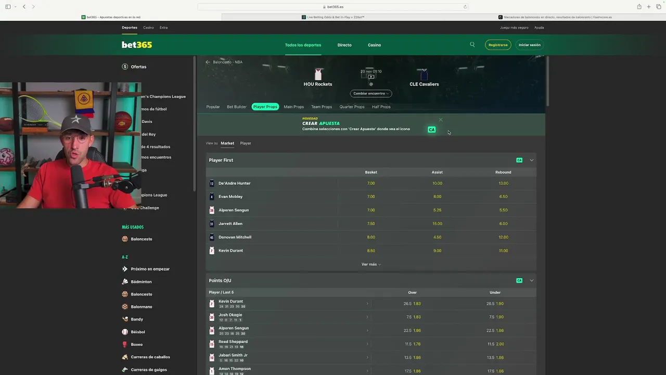
Task: Collapse the Player First section chevron
Action: 531,160
